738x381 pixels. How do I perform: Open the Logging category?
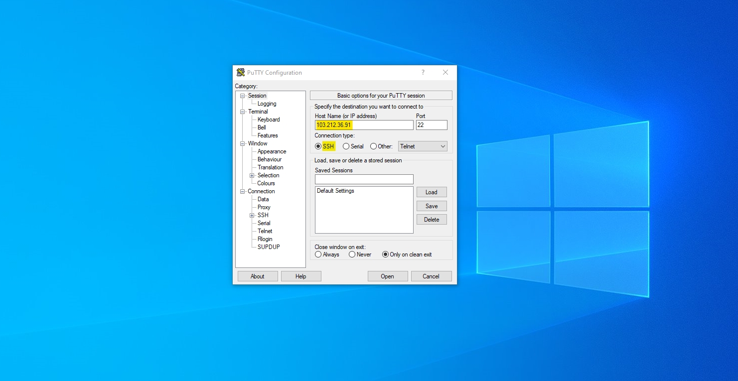coord(267,104)
